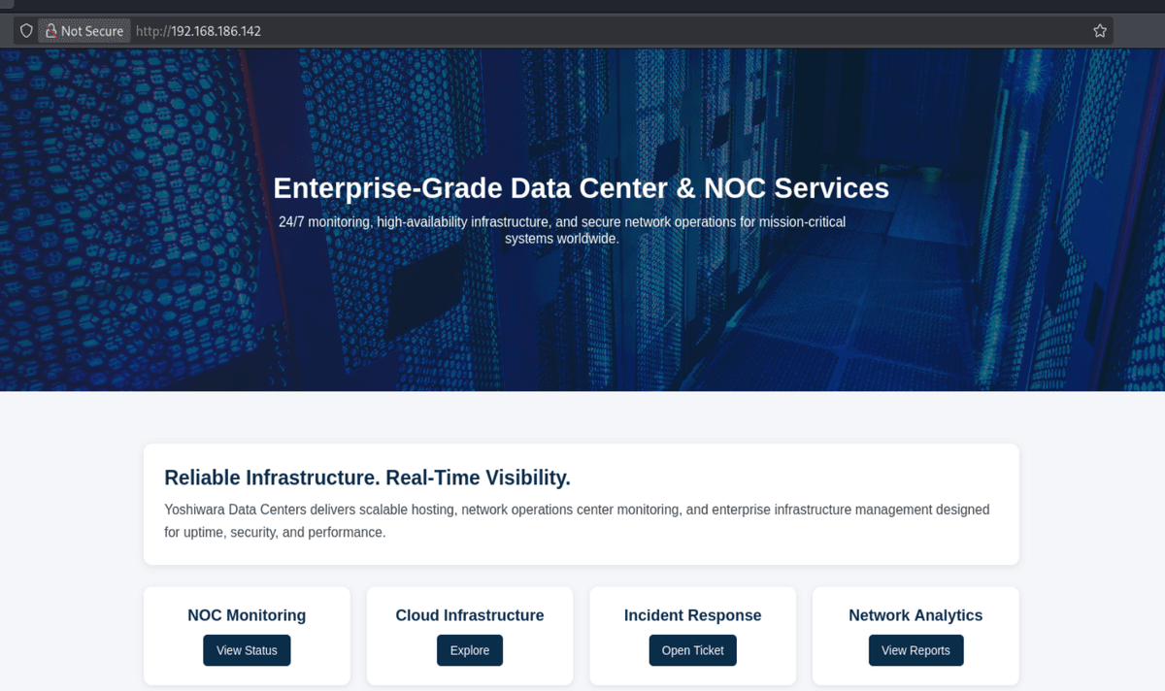
Task: Click the Incident Response card heading
Action: 693,615
